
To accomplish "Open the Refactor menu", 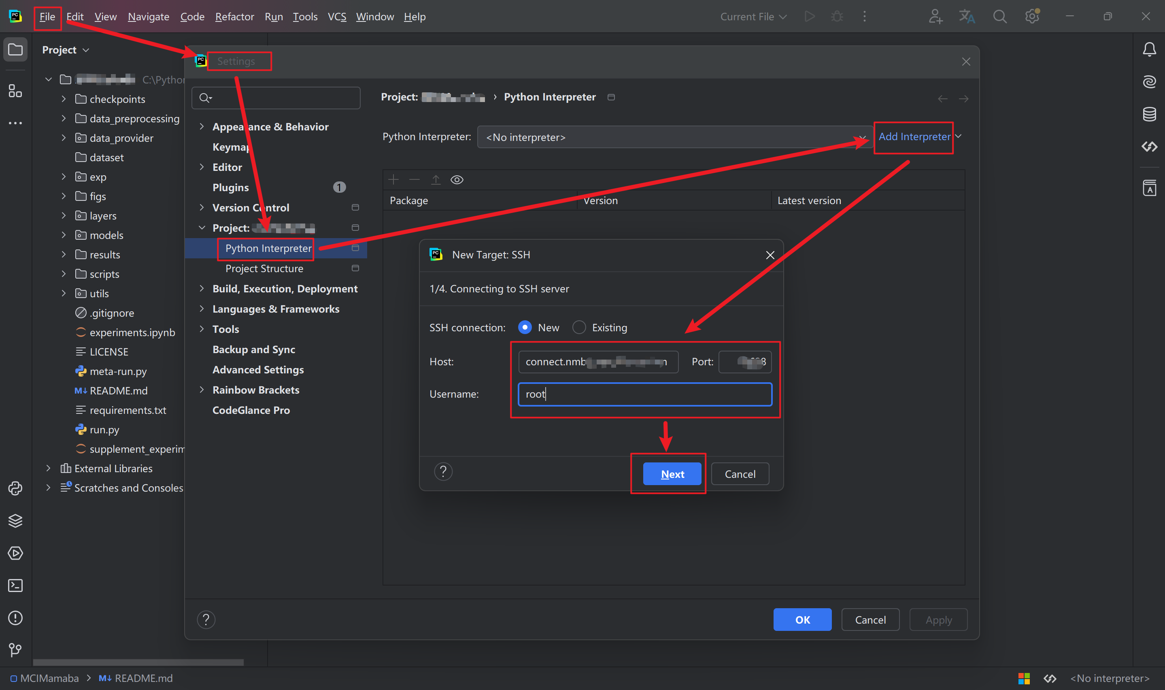I will pos(234,17).
